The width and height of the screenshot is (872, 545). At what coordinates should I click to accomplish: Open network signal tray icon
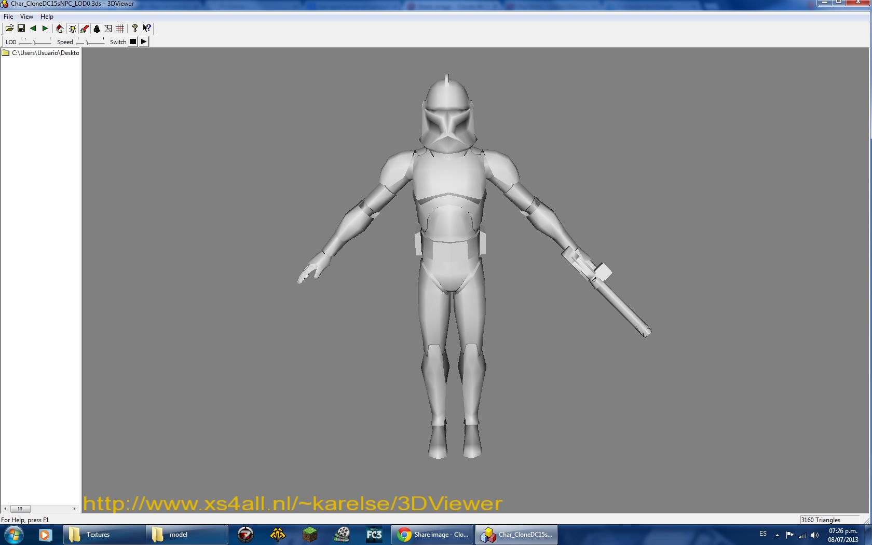tap(802, 535)
